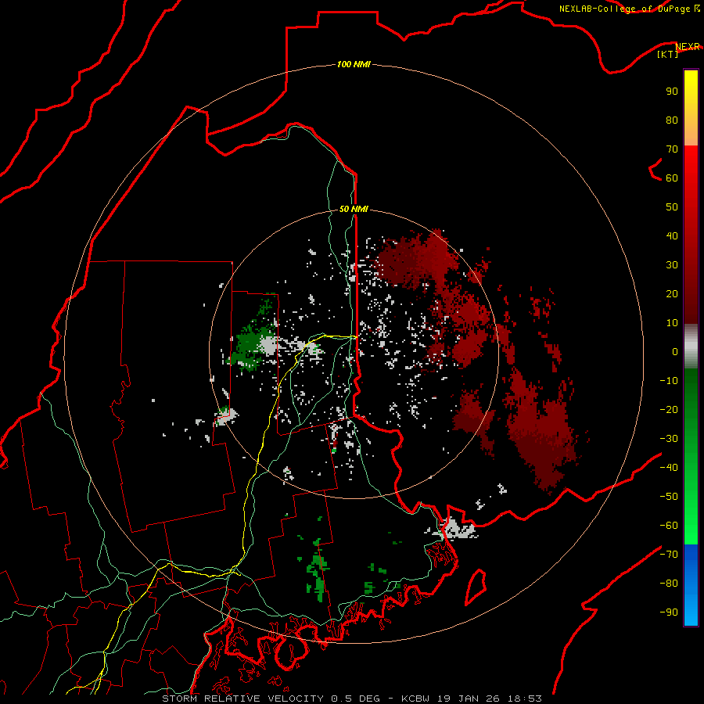Click the Storm Relative Velocity footer caption
Screen dimensions: 704x704
tap(352, 699)
